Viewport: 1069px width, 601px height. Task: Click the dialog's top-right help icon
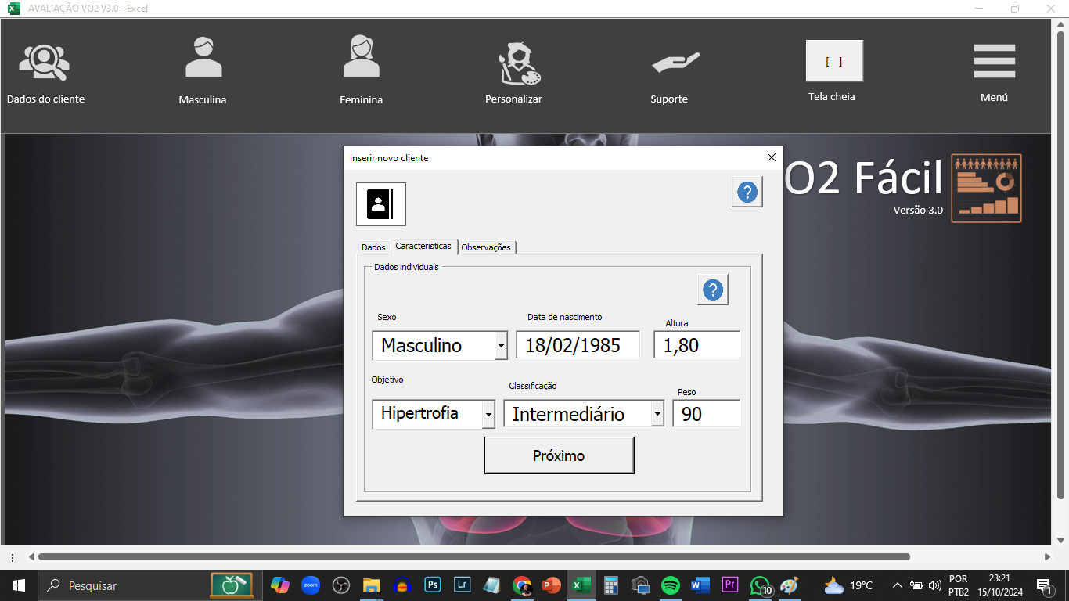(747, 192)
